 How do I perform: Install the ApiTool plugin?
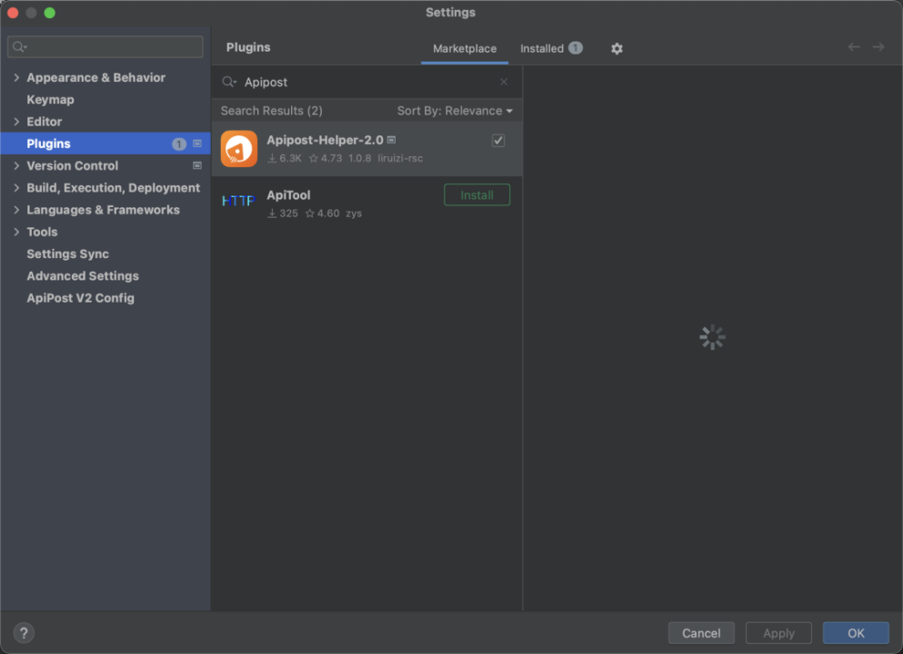click(477, 195)
